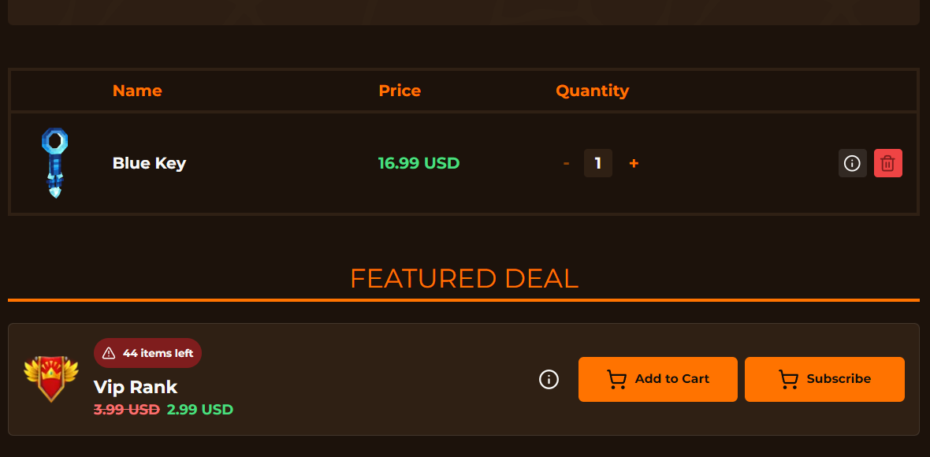
Task: Decrease Blue Key quantity with the minus control
Action: click(x=566, y=163)
